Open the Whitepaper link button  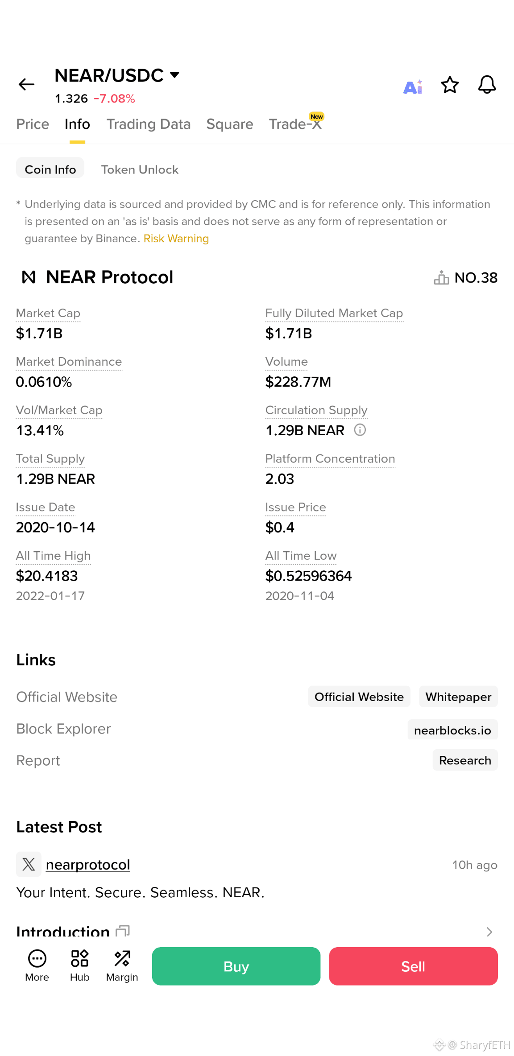[458, 697]
